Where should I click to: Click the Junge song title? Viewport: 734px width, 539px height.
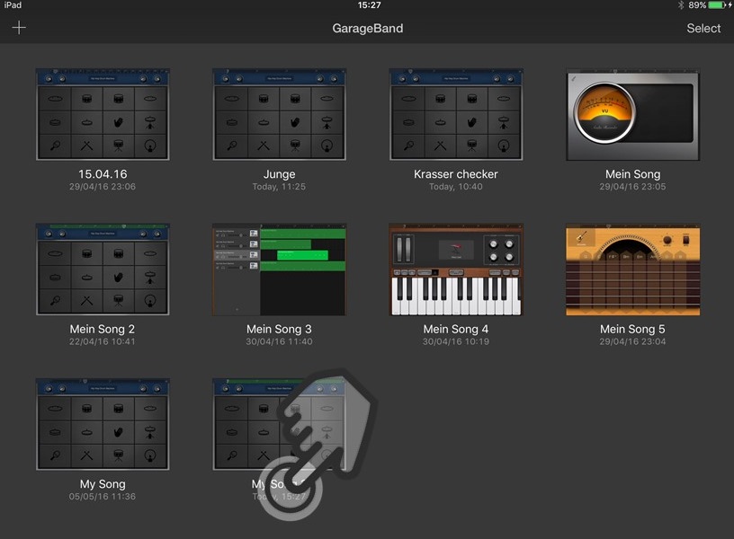[x=279, y=174]
